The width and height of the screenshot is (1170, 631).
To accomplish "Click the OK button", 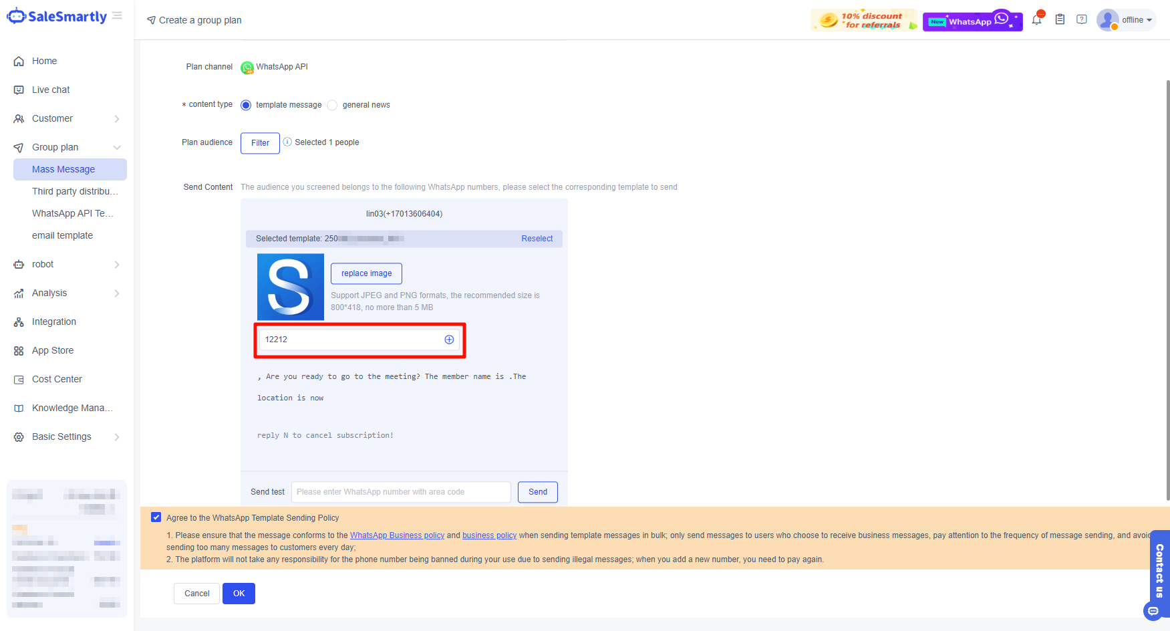I will coord(239,594).
